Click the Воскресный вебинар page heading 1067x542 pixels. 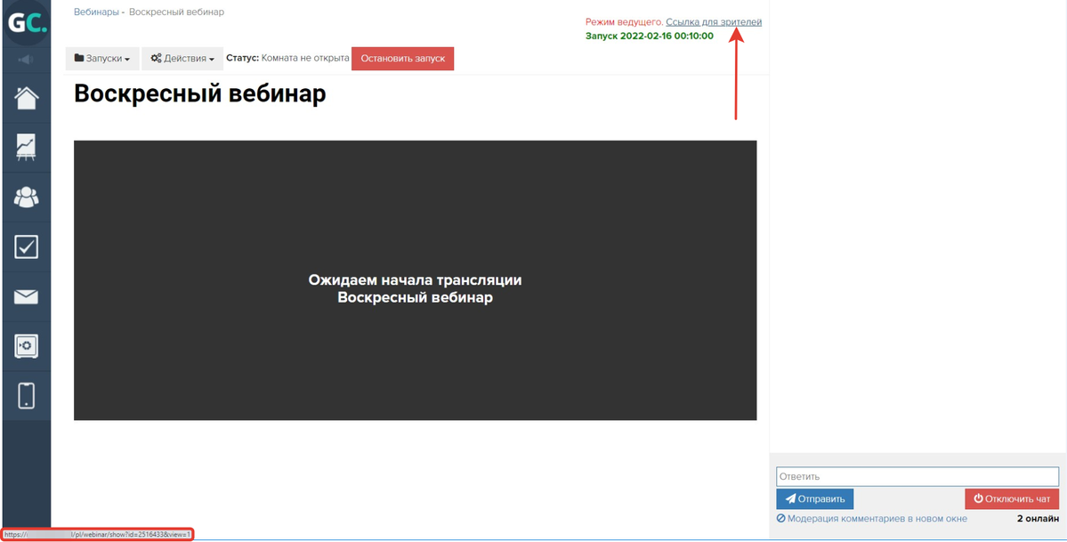click(x=200, y=94)
